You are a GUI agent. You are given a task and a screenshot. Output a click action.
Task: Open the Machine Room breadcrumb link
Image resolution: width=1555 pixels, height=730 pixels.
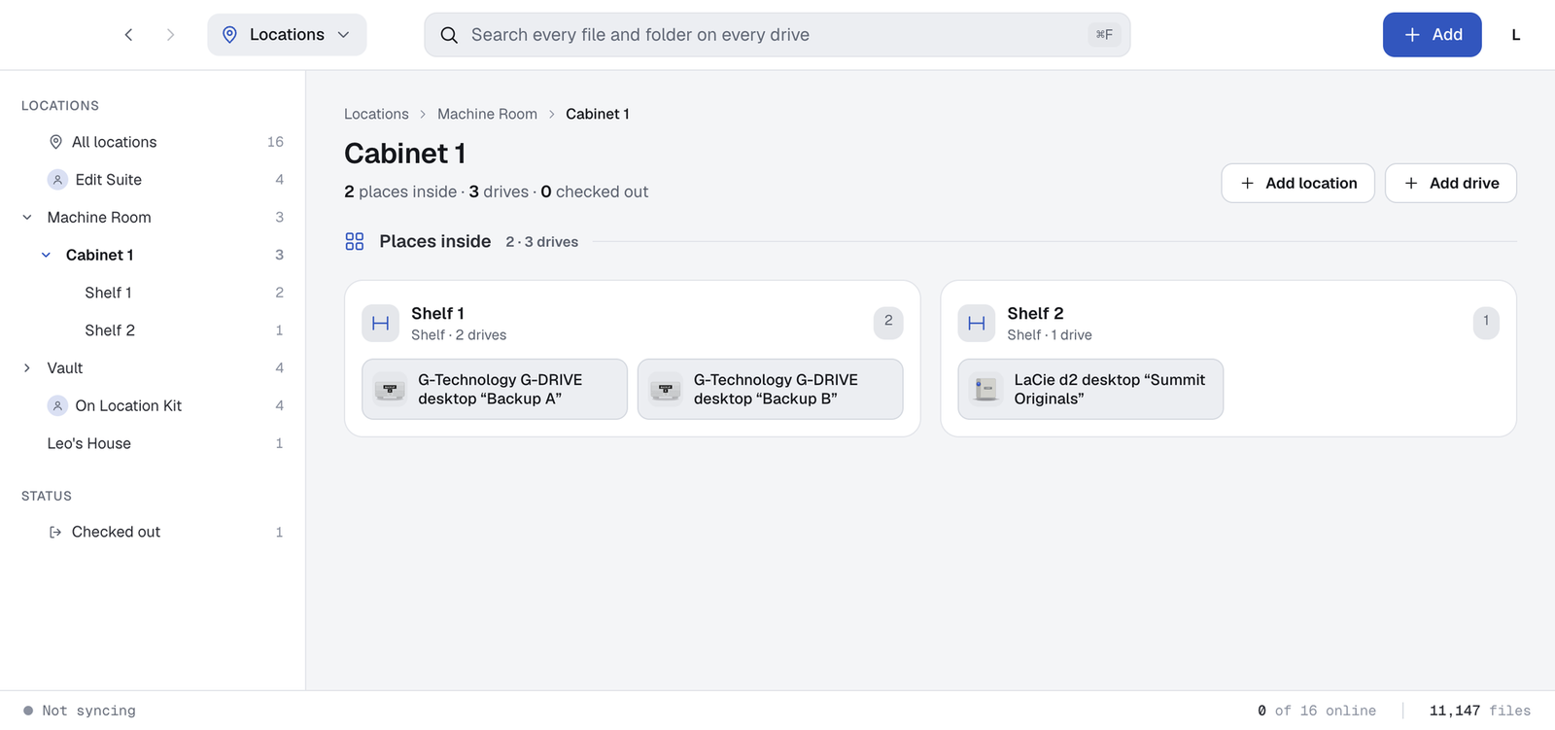tap(487, 114)
